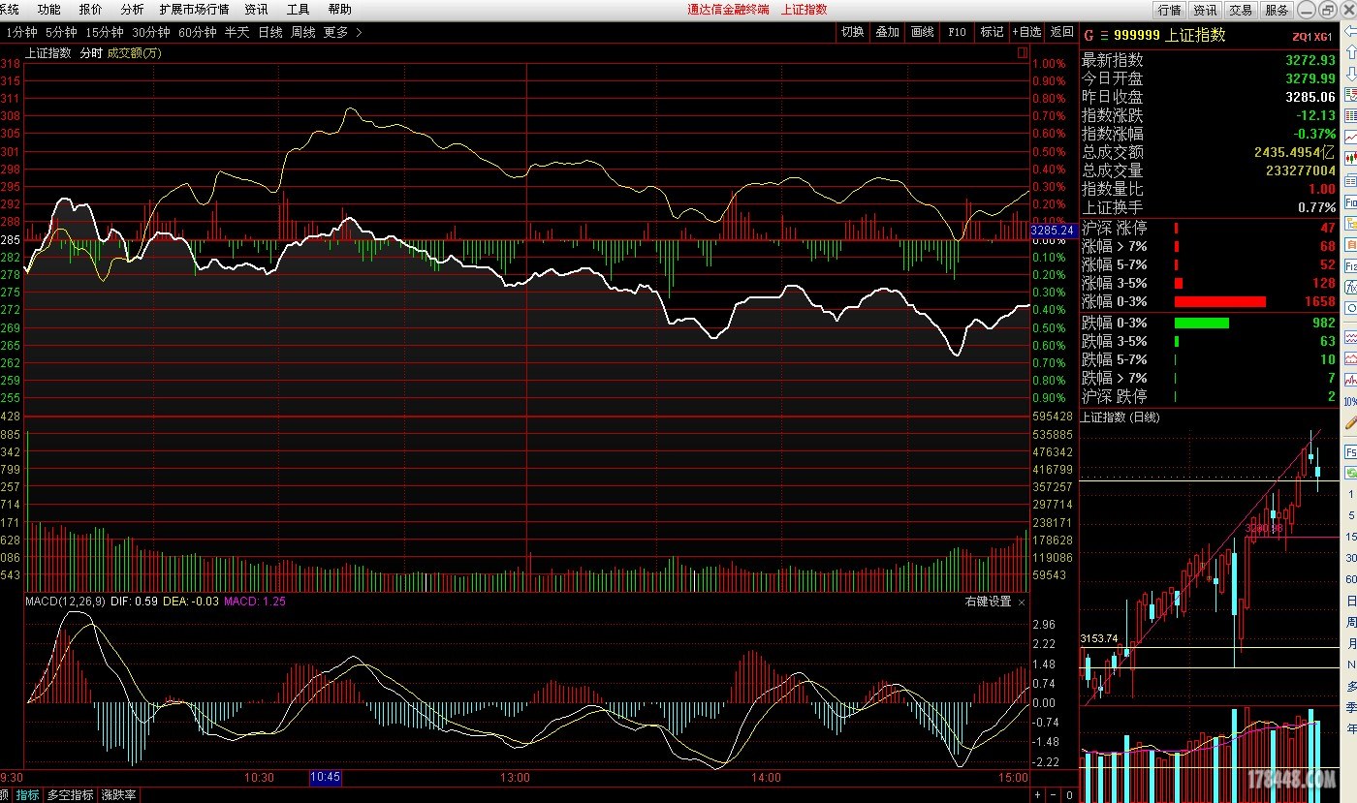Image resolution: width=1357 pixels, height=803 pixels.
Task: Switch to 5分钟 period
Action: (x=61, y=32)
